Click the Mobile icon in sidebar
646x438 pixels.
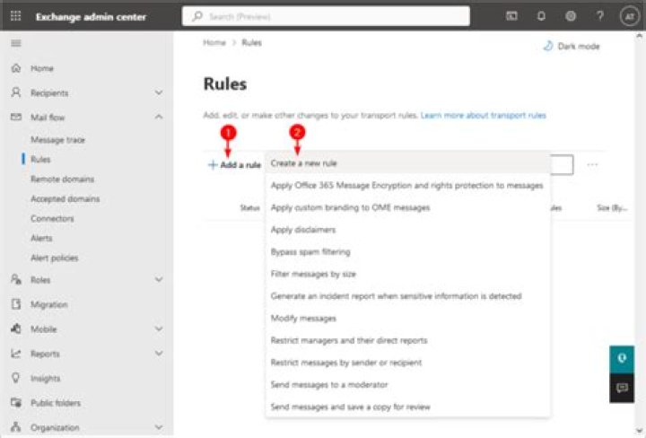(x=16, y=328)
